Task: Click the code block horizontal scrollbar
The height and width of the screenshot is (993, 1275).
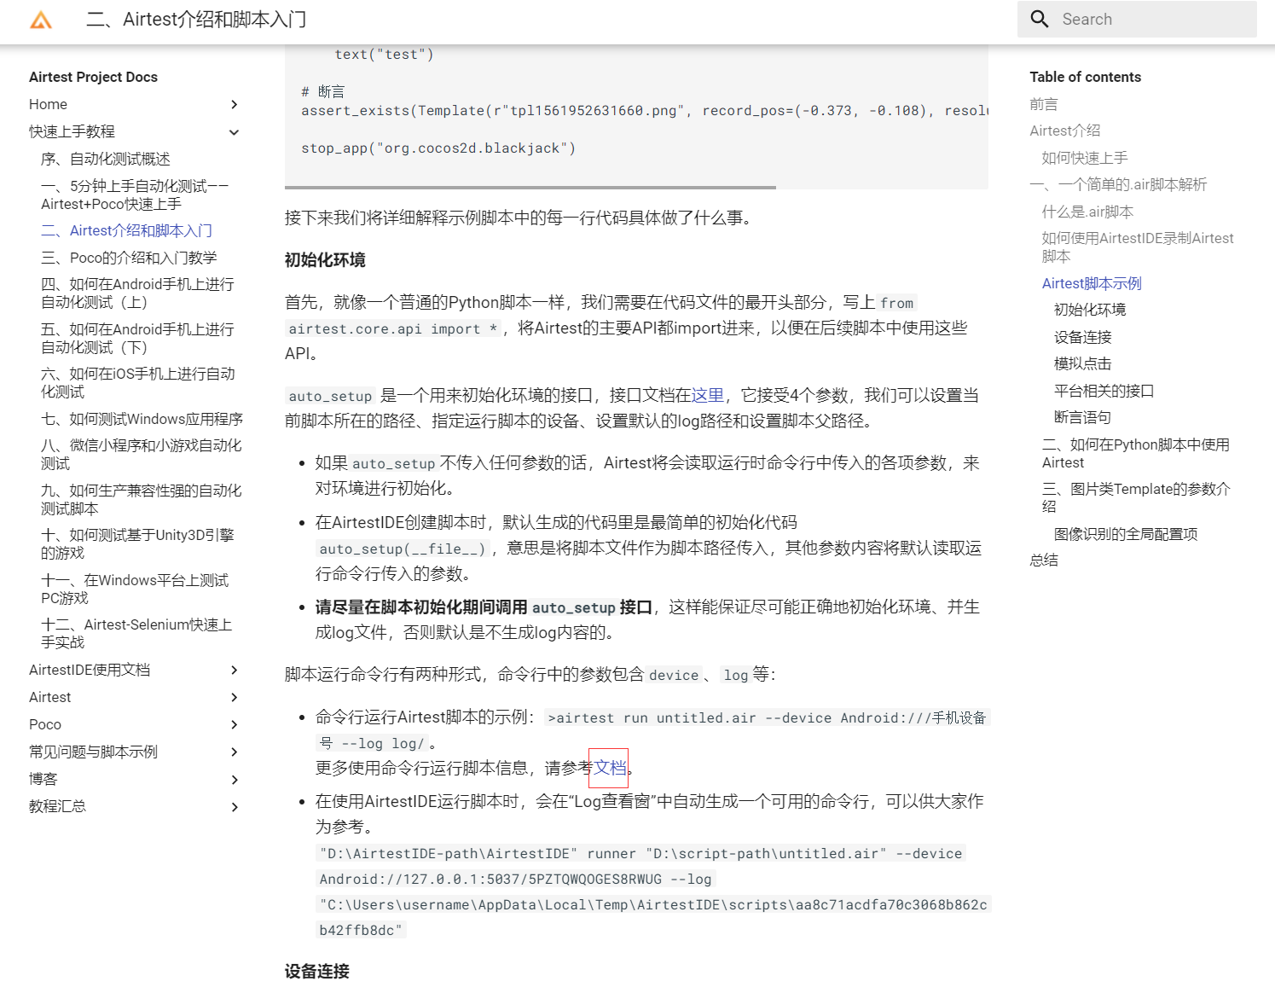Action: [530, 187]
